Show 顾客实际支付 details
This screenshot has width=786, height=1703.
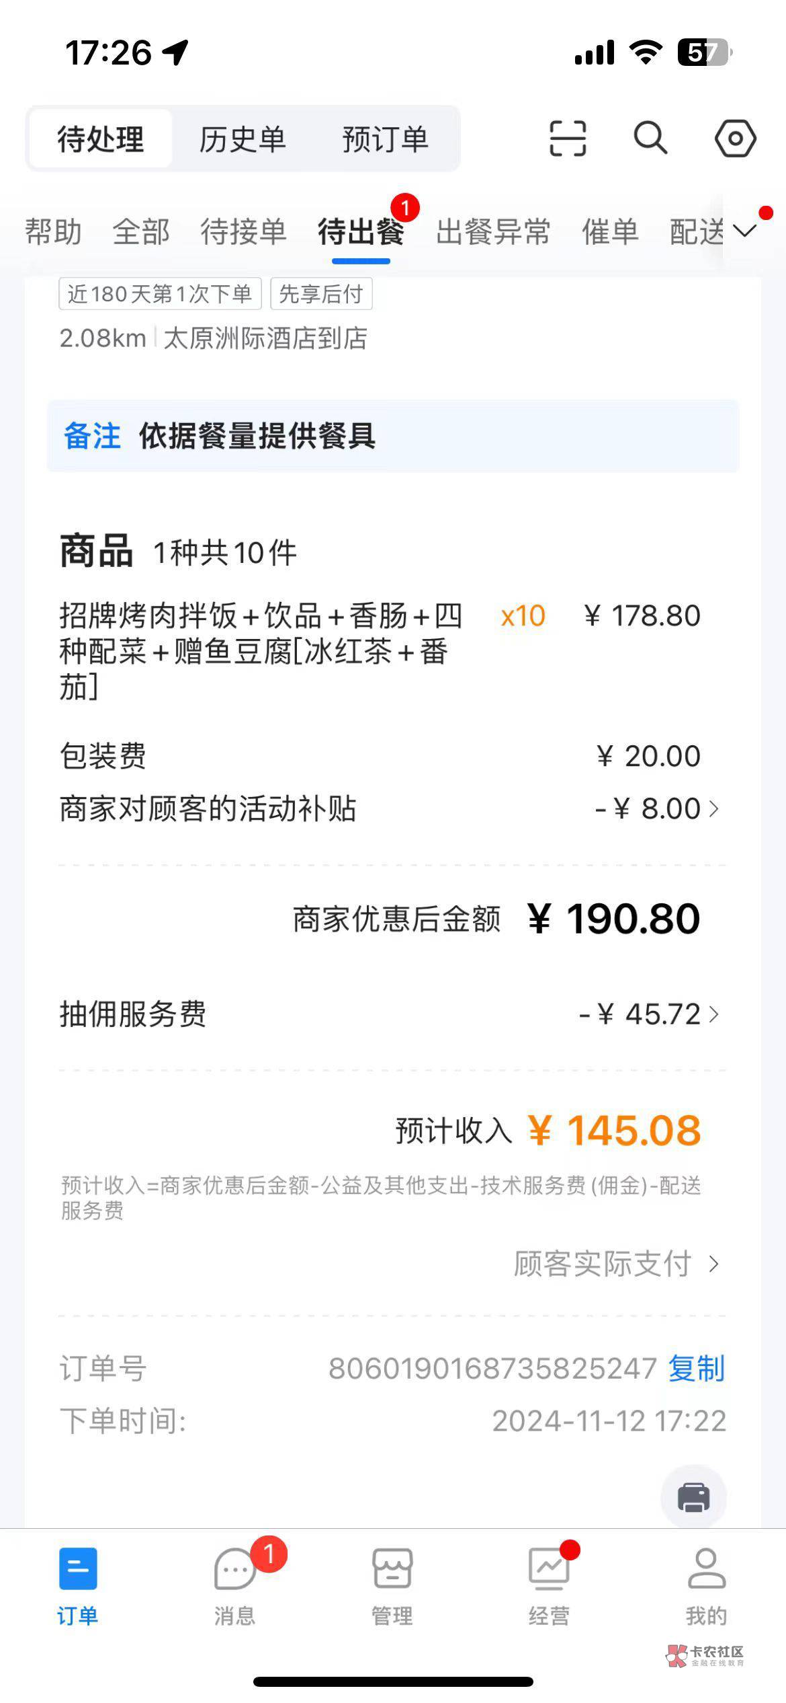pyautogui.click(x=615, y=1264)
